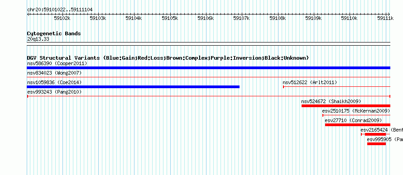This screenshot has height=175, width=403.
Task: Select the red esv995905 loss bar
Action: (x=377, y=144)
